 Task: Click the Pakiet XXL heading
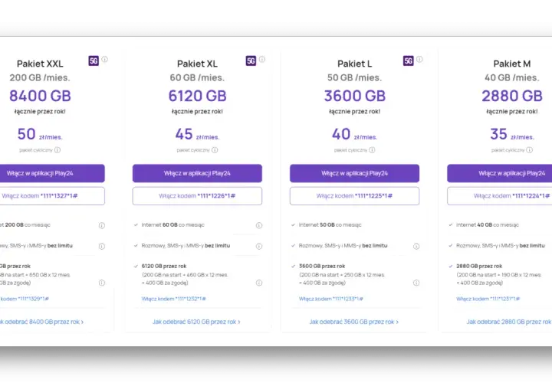[40, 64]
